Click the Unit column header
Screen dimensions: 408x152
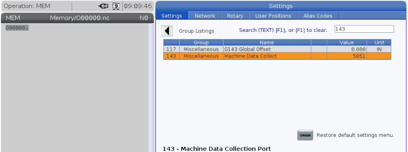[x=379, y=42]
